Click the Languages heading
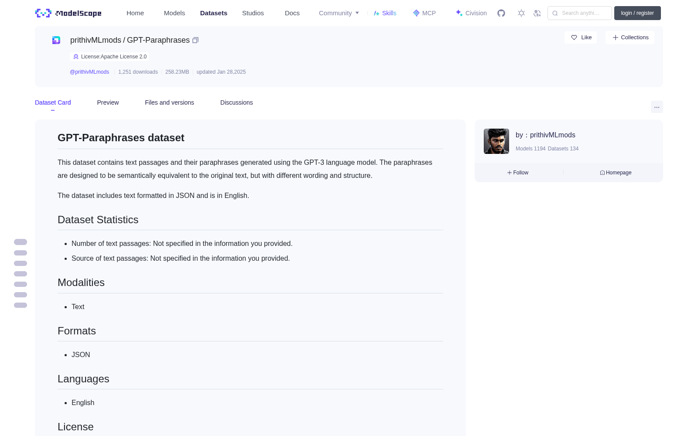The image size is (698, 436). pyautogui.click(x=83, y=379)
